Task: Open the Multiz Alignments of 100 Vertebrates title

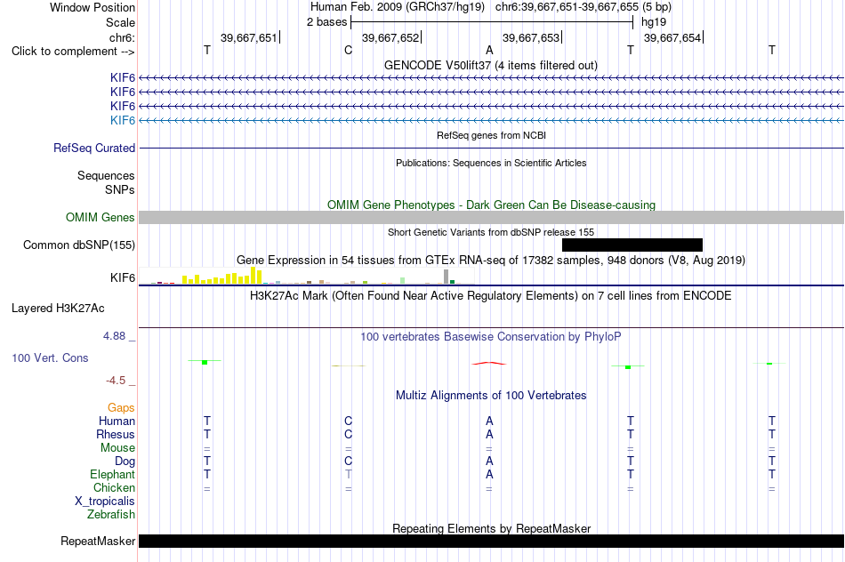Action: coord(491,395)
